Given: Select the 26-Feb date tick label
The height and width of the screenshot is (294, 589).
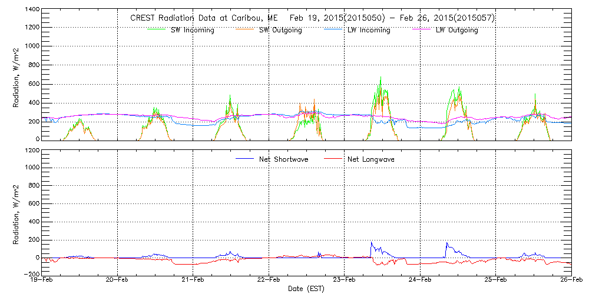Looking at the screenshot, I should click(570, 280).
